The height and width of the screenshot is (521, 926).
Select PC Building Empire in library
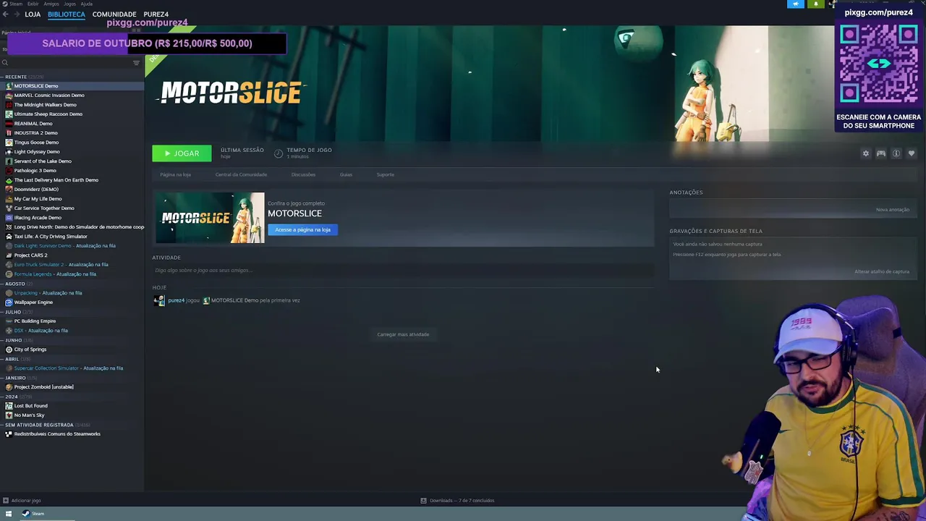72,321
